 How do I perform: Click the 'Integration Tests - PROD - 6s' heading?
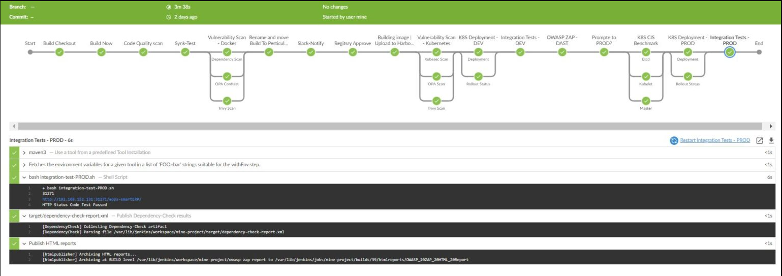coord(42,140)
